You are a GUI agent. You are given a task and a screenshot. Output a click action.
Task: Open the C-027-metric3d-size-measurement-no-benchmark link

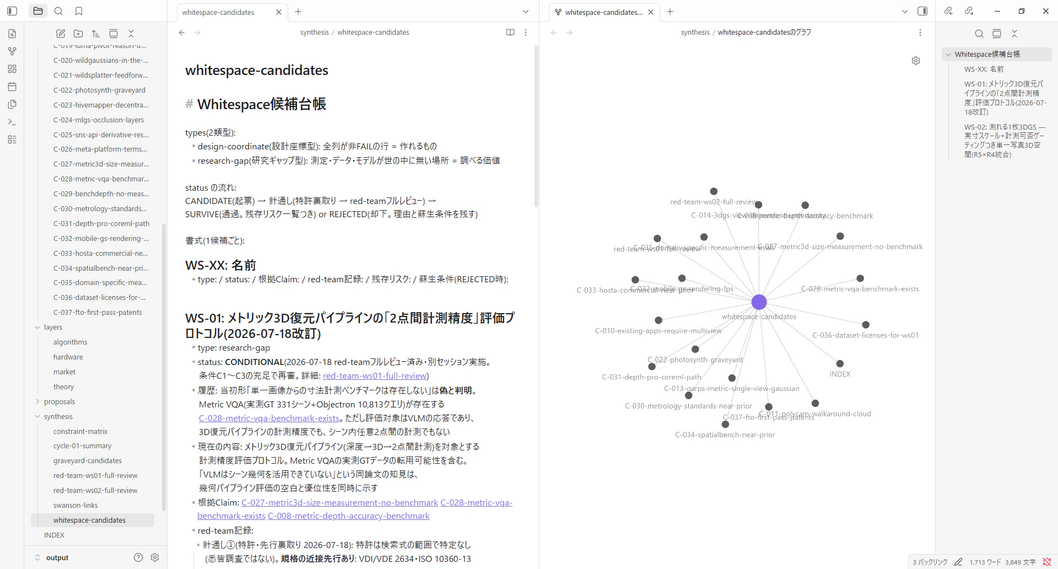339,502
